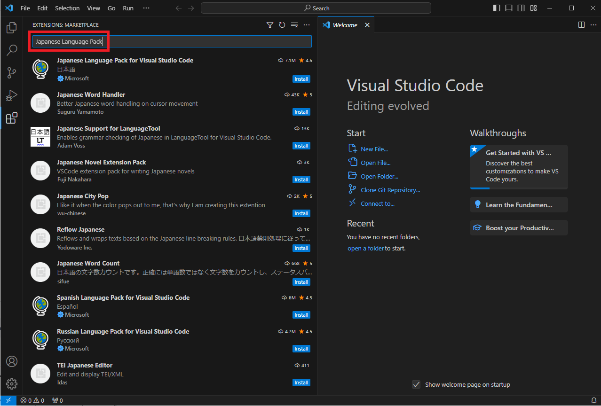This screenshot has height=406, width=601.
Task: Open the extensions filter menu
Action: [x=270, y=25]
